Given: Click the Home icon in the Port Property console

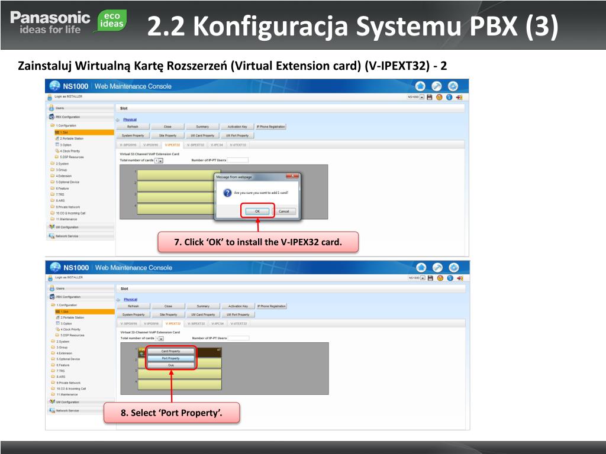Looking at the screenshot, I should click(x=421, y=267).
